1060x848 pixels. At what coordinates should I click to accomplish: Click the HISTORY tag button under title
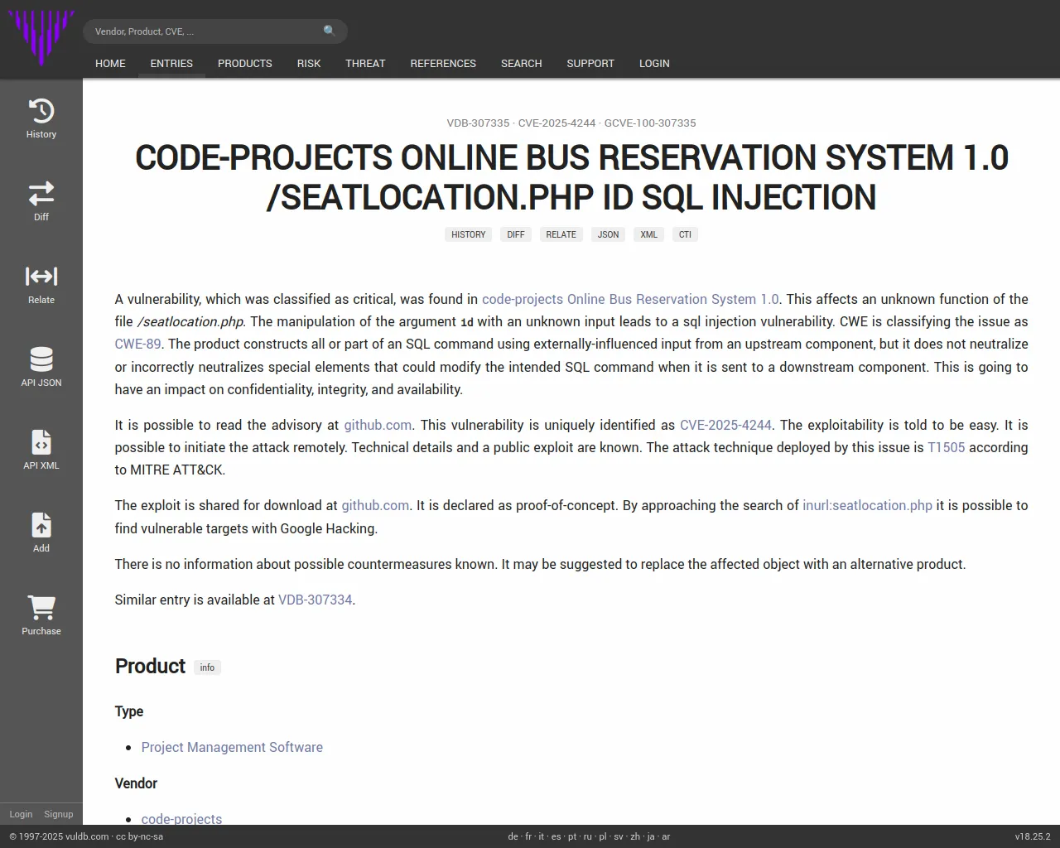click(469, 234)
